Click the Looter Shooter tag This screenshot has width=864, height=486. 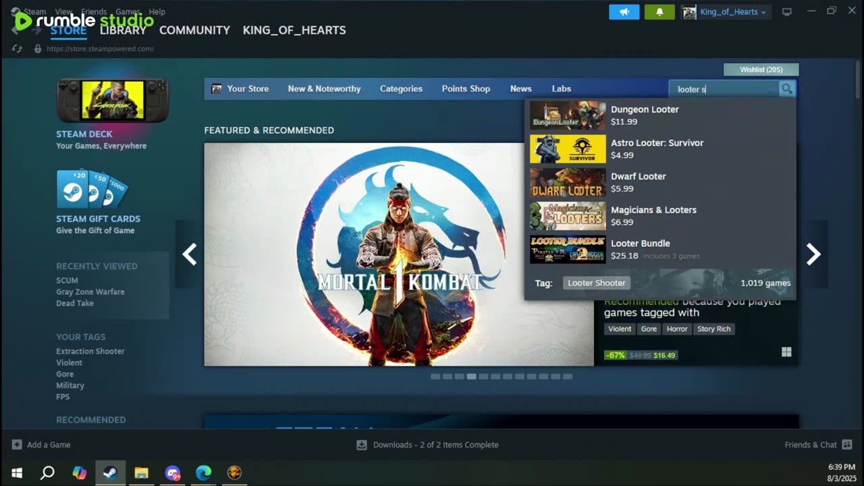click(x=597, y=283)
